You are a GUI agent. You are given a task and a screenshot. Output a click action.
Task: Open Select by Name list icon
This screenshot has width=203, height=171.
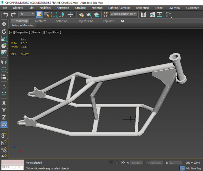46,14
